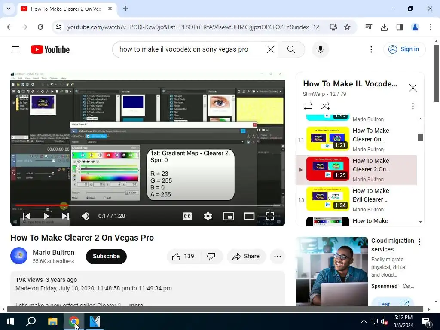The height and width of the screenshot is (330, 440).
Task: Open Chrome profile avatar
Action: pos(415,27)
